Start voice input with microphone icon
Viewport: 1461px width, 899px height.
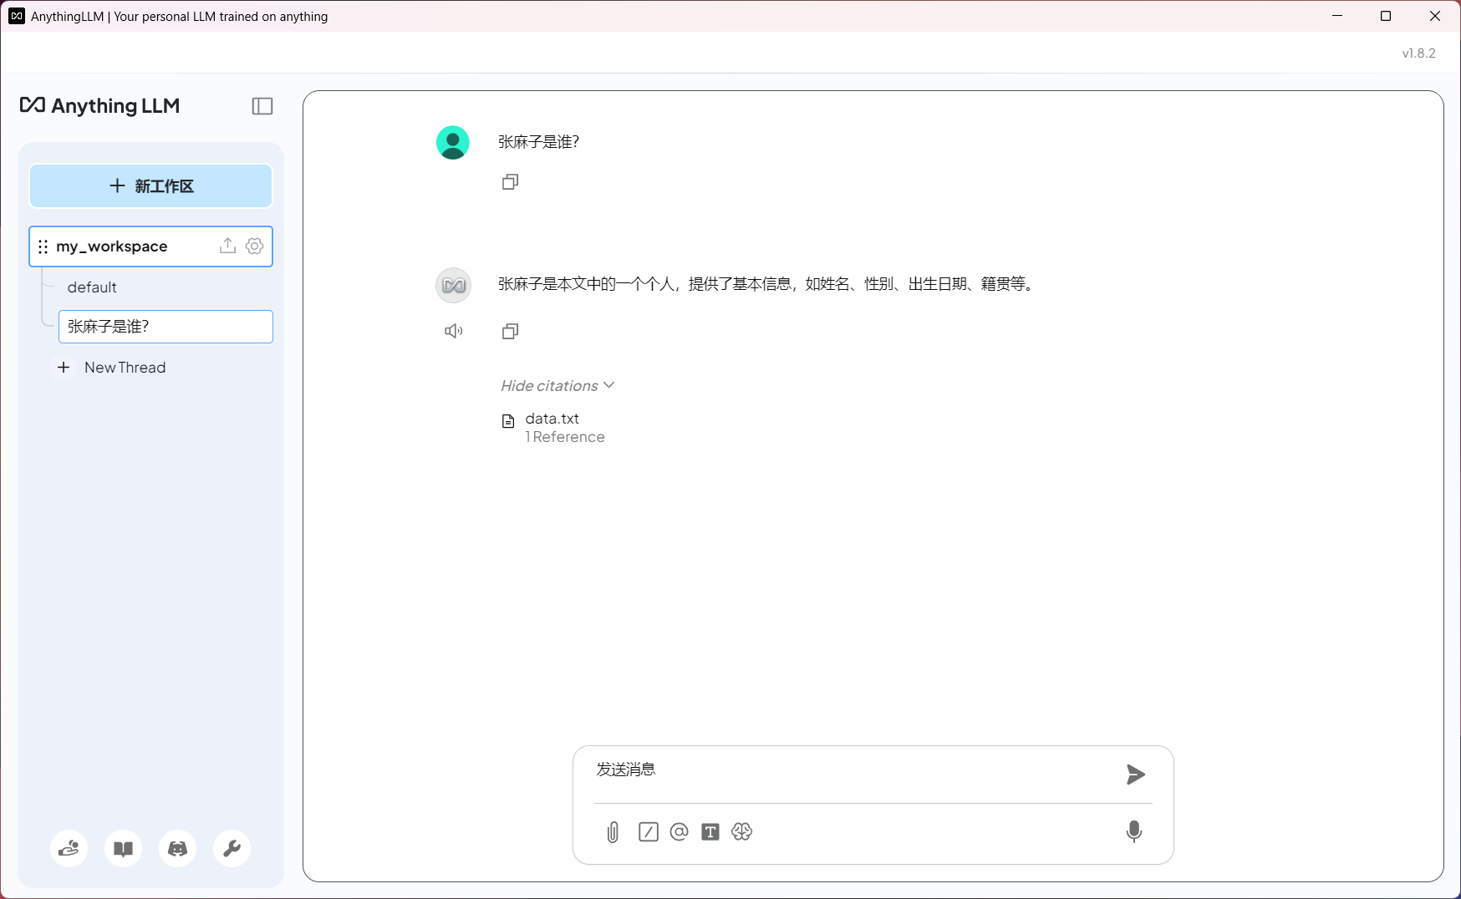pyautogui.click(x=1134, y=832)
